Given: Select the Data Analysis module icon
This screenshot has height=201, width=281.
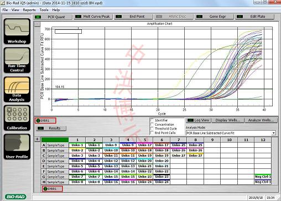Looking at the screenshot, I should click(17, 89).
